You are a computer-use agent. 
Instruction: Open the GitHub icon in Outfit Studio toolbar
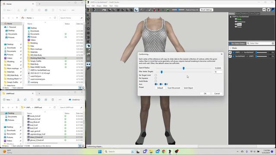268,10
